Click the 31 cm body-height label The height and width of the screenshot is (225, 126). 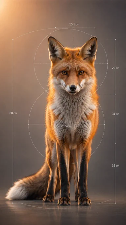pos(115,114)
